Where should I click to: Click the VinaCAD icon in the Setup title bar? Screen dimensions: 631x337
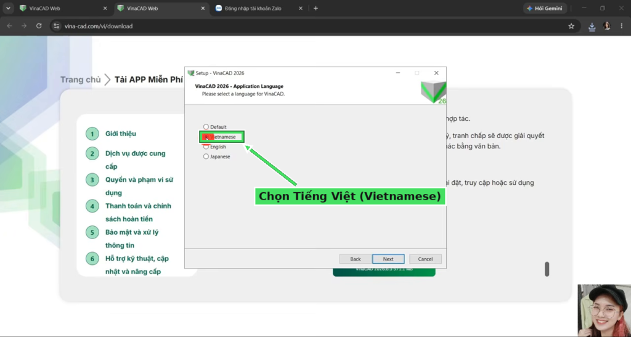click(191, 73)
